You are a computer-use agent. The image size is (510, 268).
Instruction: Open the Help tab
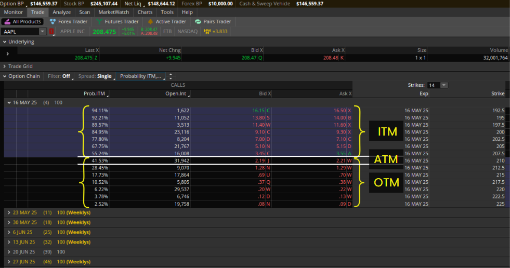click(187, 12)
